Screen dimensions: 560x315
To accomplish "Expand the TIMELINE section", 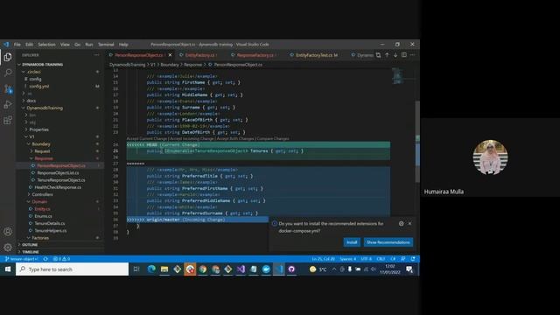I will pos(31,252).
